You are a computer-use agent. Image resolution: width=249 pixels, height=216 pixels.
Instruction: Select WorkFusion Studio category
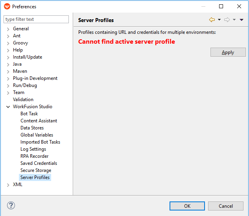[x=33, y=107]
